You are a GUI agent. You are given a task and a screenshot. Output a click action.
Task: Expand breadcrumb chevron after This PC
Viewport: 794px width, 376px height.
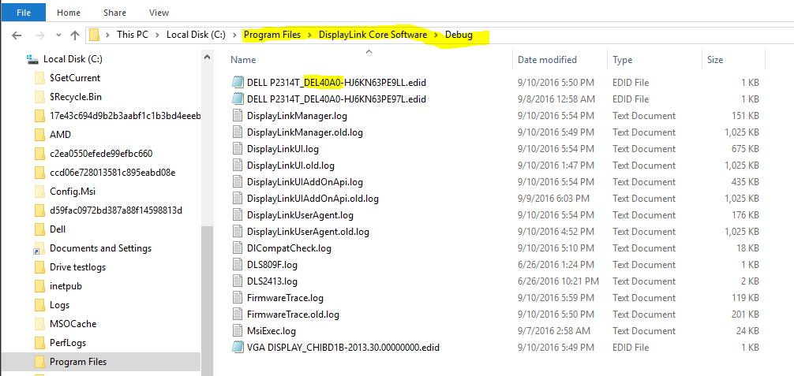pos(159,35)
